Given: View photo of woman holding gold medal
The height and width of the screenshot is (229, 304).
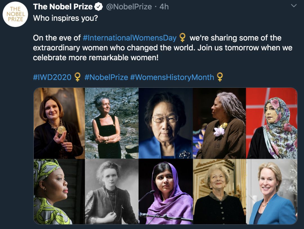Looking at the screenshot, I should [59, 123].
